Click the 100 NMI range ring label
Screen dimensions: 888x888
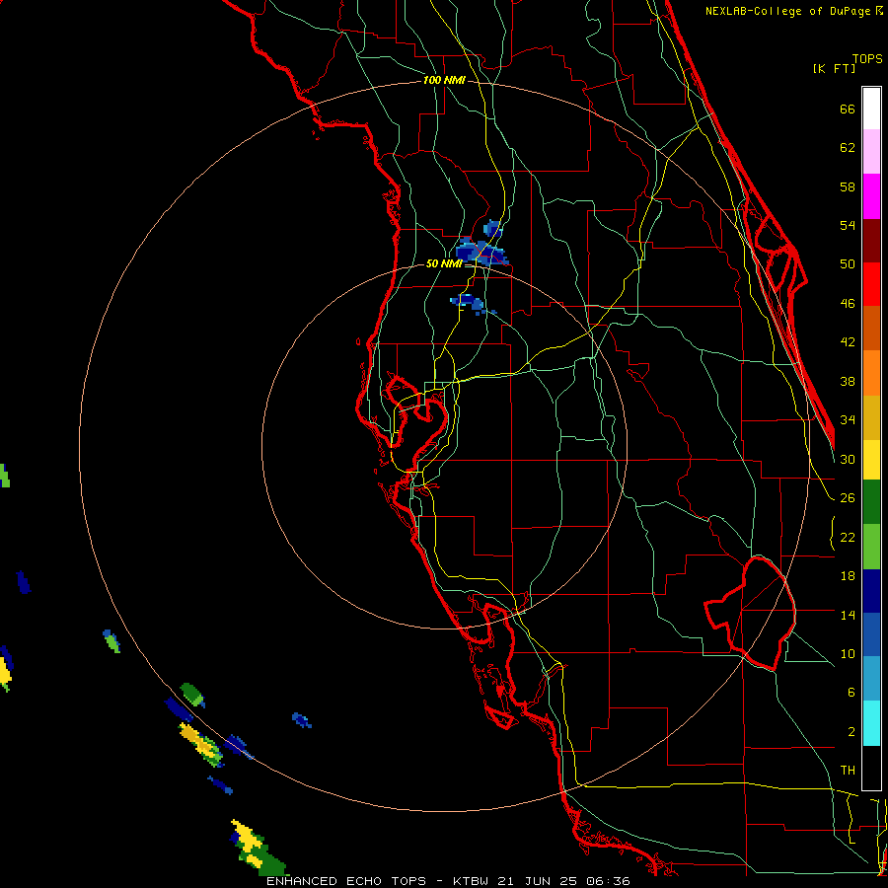point(444,81)
